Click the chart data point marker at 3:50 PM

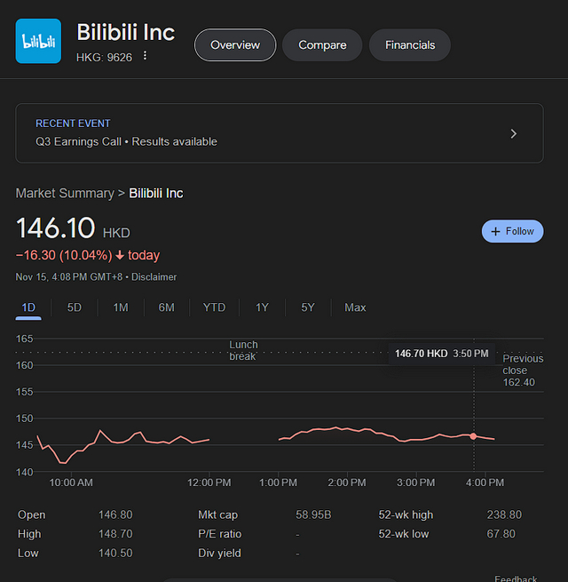click(473, 436)
